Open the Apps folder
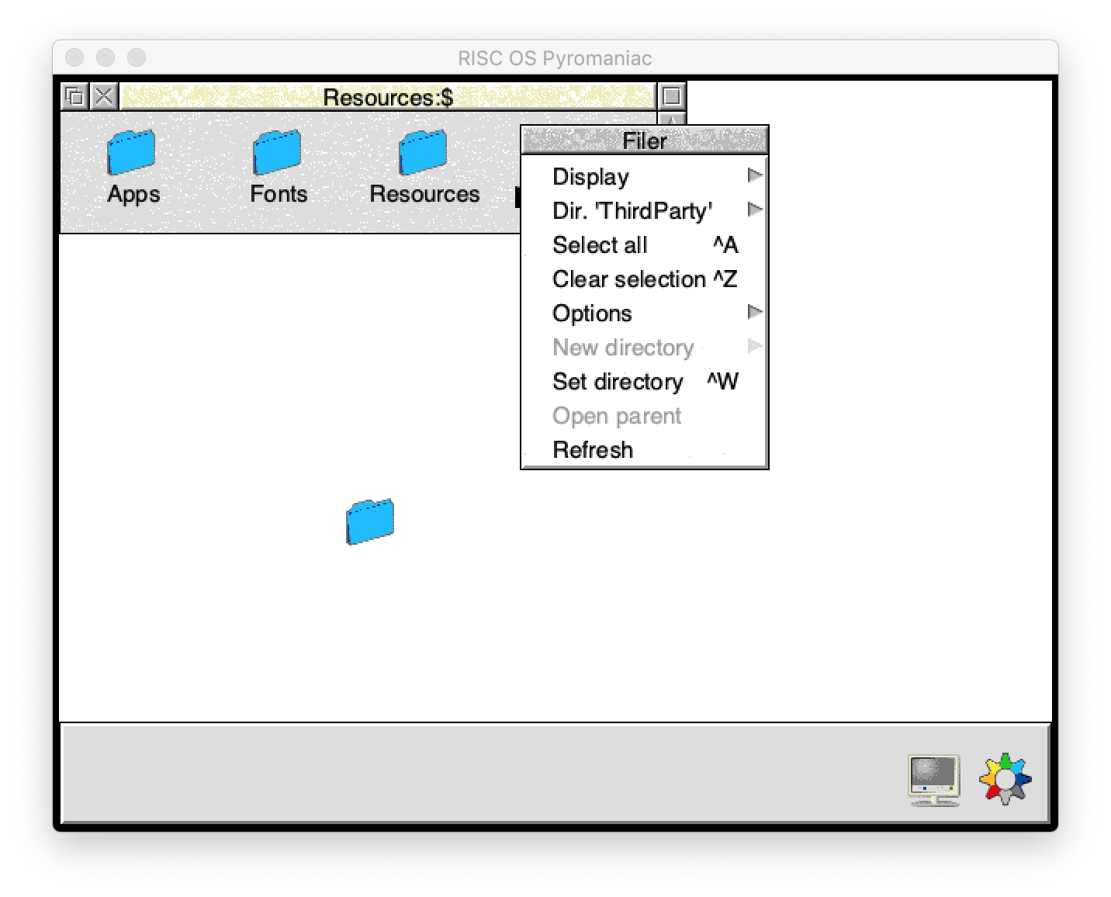1111x897 pixels. click(132, 154)
